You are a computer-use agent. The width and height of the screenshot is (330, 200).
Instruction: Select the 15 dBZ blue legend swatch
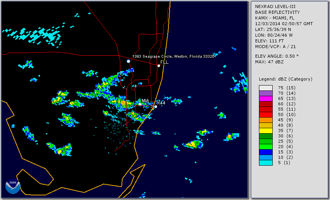pos(266,152)
